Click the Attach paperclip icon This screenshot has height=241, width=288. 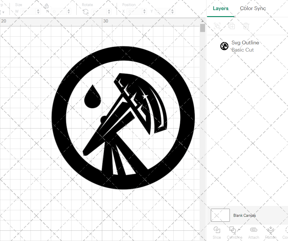tap(253, 230)
